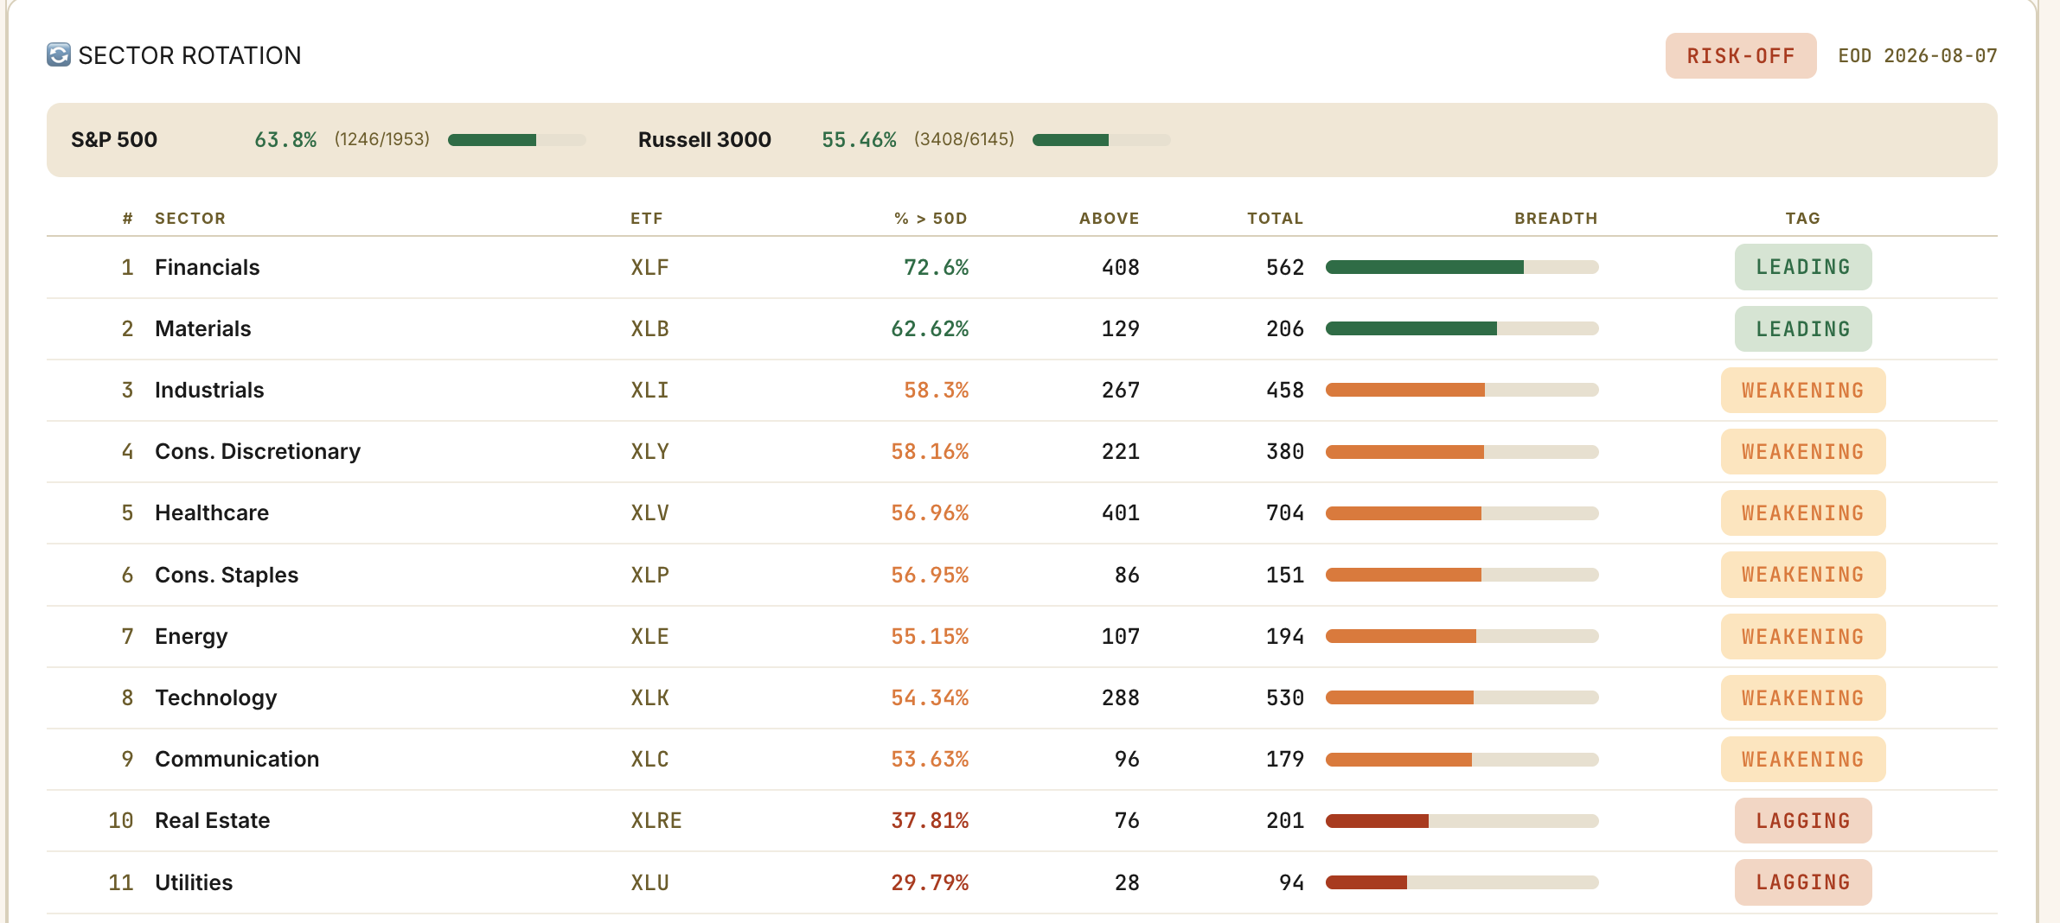Sort by the ETF column header
This screenshot has width=2060, height=923.
tap(647, 219)
